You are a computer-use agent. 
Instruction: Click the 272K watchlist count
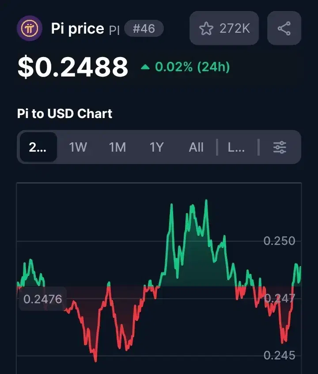pyautogui.click(x=235, y=29)
